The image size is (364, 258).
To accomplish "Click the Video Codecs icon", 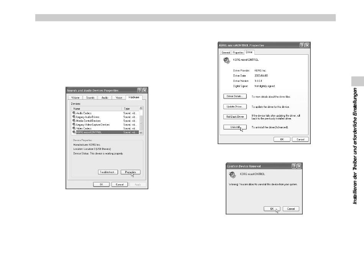I will tap(74, 128).
